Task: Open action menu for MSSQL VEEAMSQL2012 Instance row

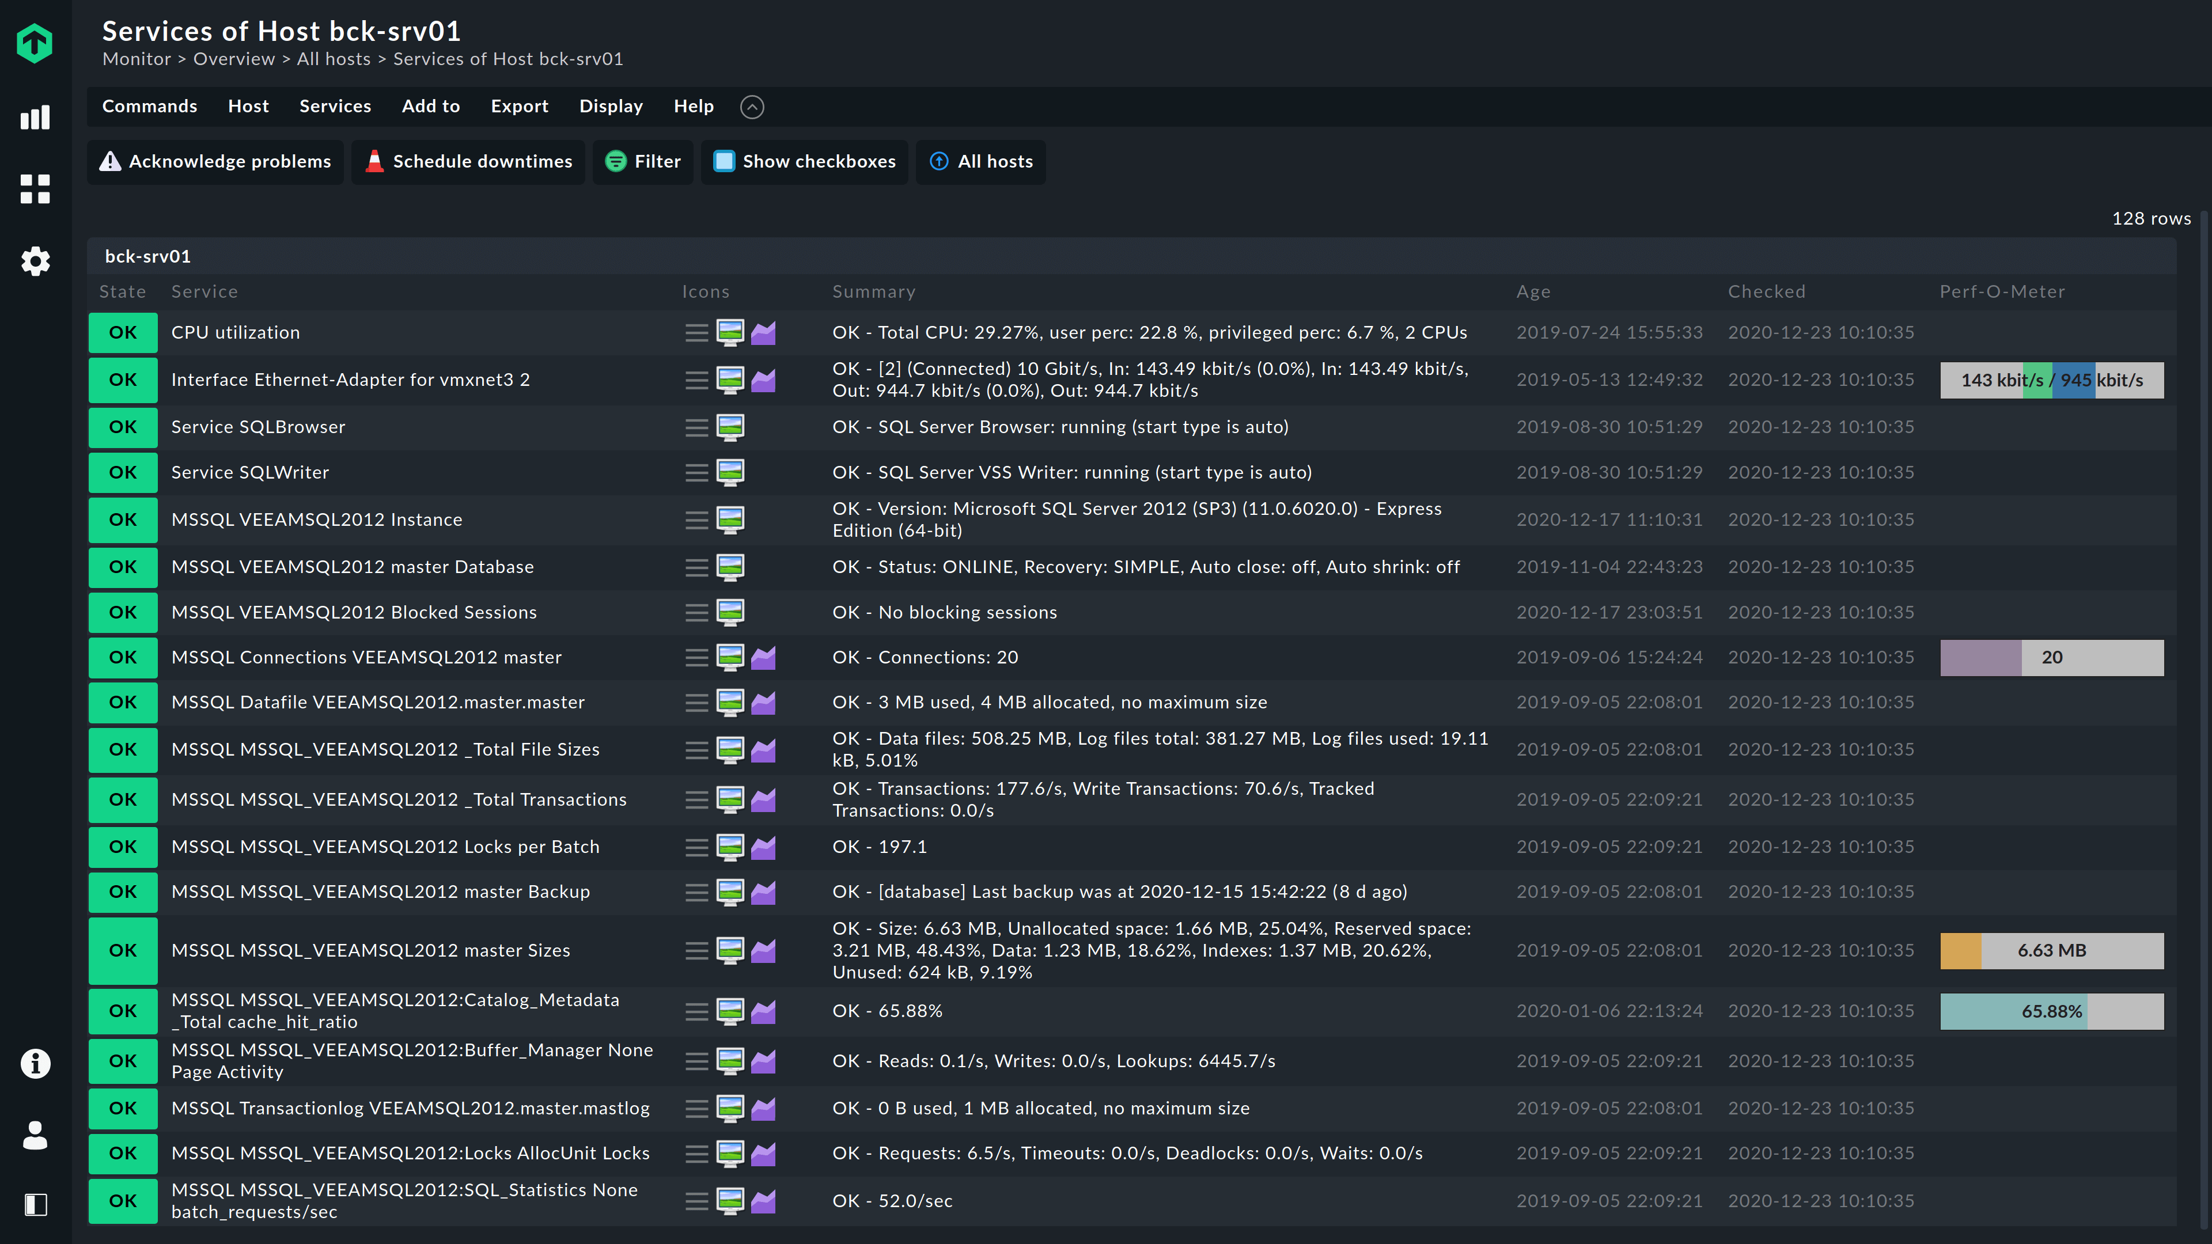Action: [x=696, y=519]
